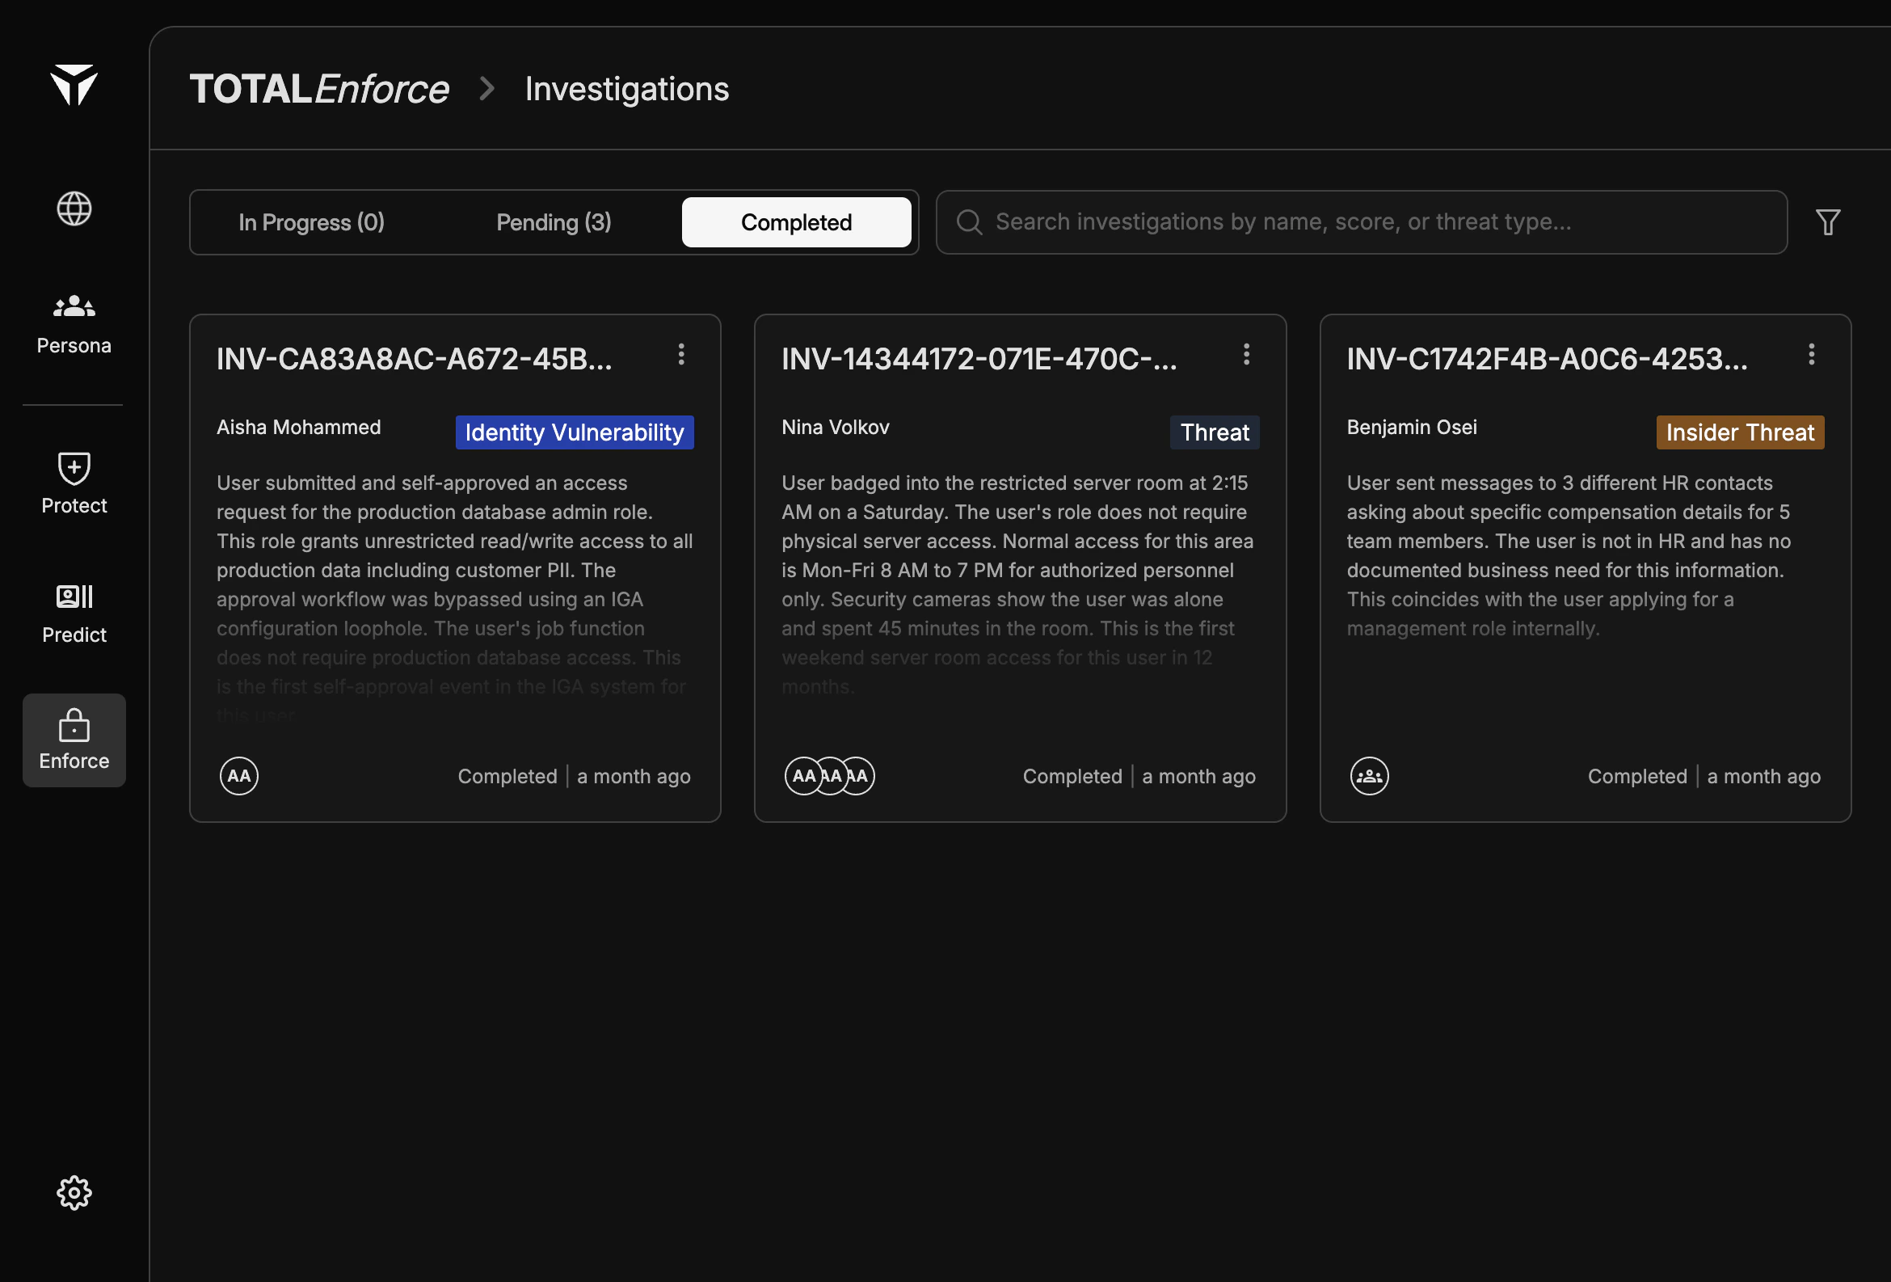Viewport: 1891px width, 1282px height.
Task: Switch to the In Progress tab
Action: pyautogui.click(x=311, y=221)
